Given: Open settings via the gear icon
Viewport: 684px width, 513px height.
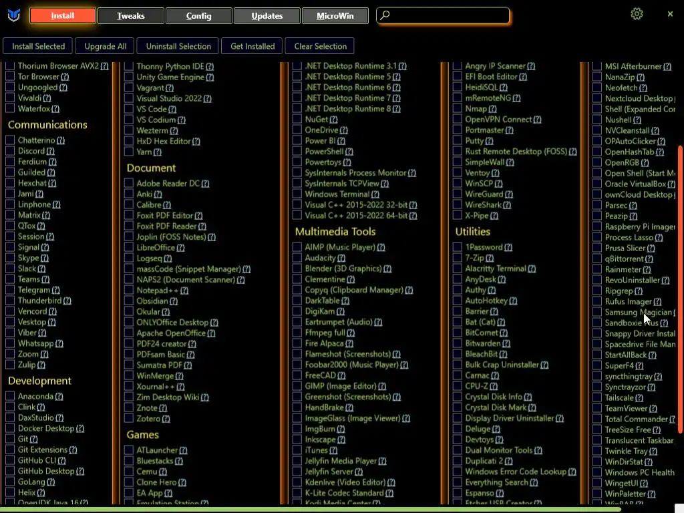Looking at the screenshot, I should (x=637, y=14).
